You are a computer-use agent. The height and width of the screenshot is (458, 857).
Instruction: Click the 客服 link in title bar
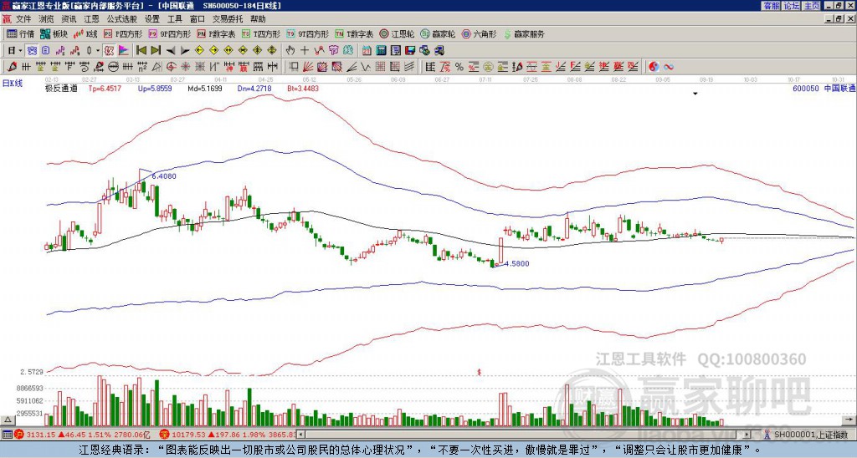771,6
